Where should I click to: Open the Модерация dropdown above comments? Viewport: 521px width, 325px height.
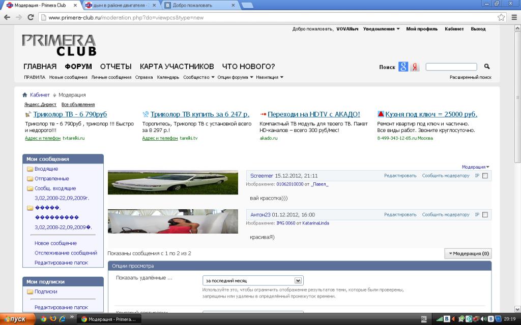tap(476, 167)
